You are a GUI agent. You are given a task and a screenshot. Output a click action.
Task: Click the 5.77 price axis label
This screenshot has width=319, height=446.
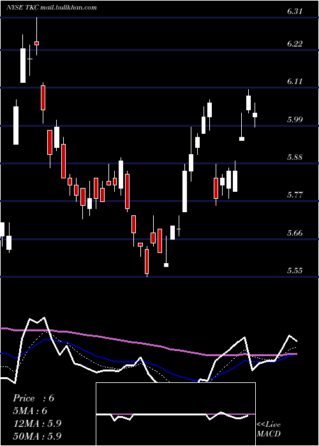tap(295, 195)
